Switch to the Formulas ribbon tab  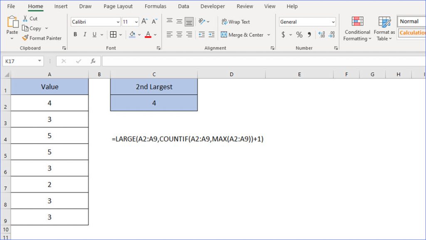pos(155,6)
